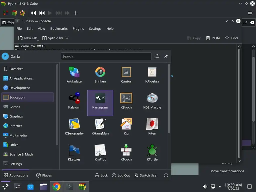This screenshot has height=192, width=256.
Task: Open Konsole View menu
Action: tap(41, 28)
